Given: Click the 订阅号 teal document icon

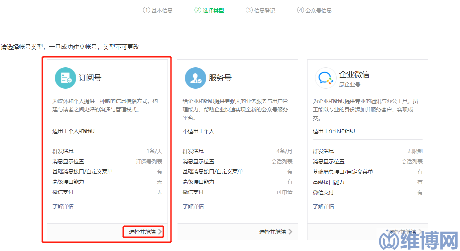Looking at the screenshot, I should 66,78.
